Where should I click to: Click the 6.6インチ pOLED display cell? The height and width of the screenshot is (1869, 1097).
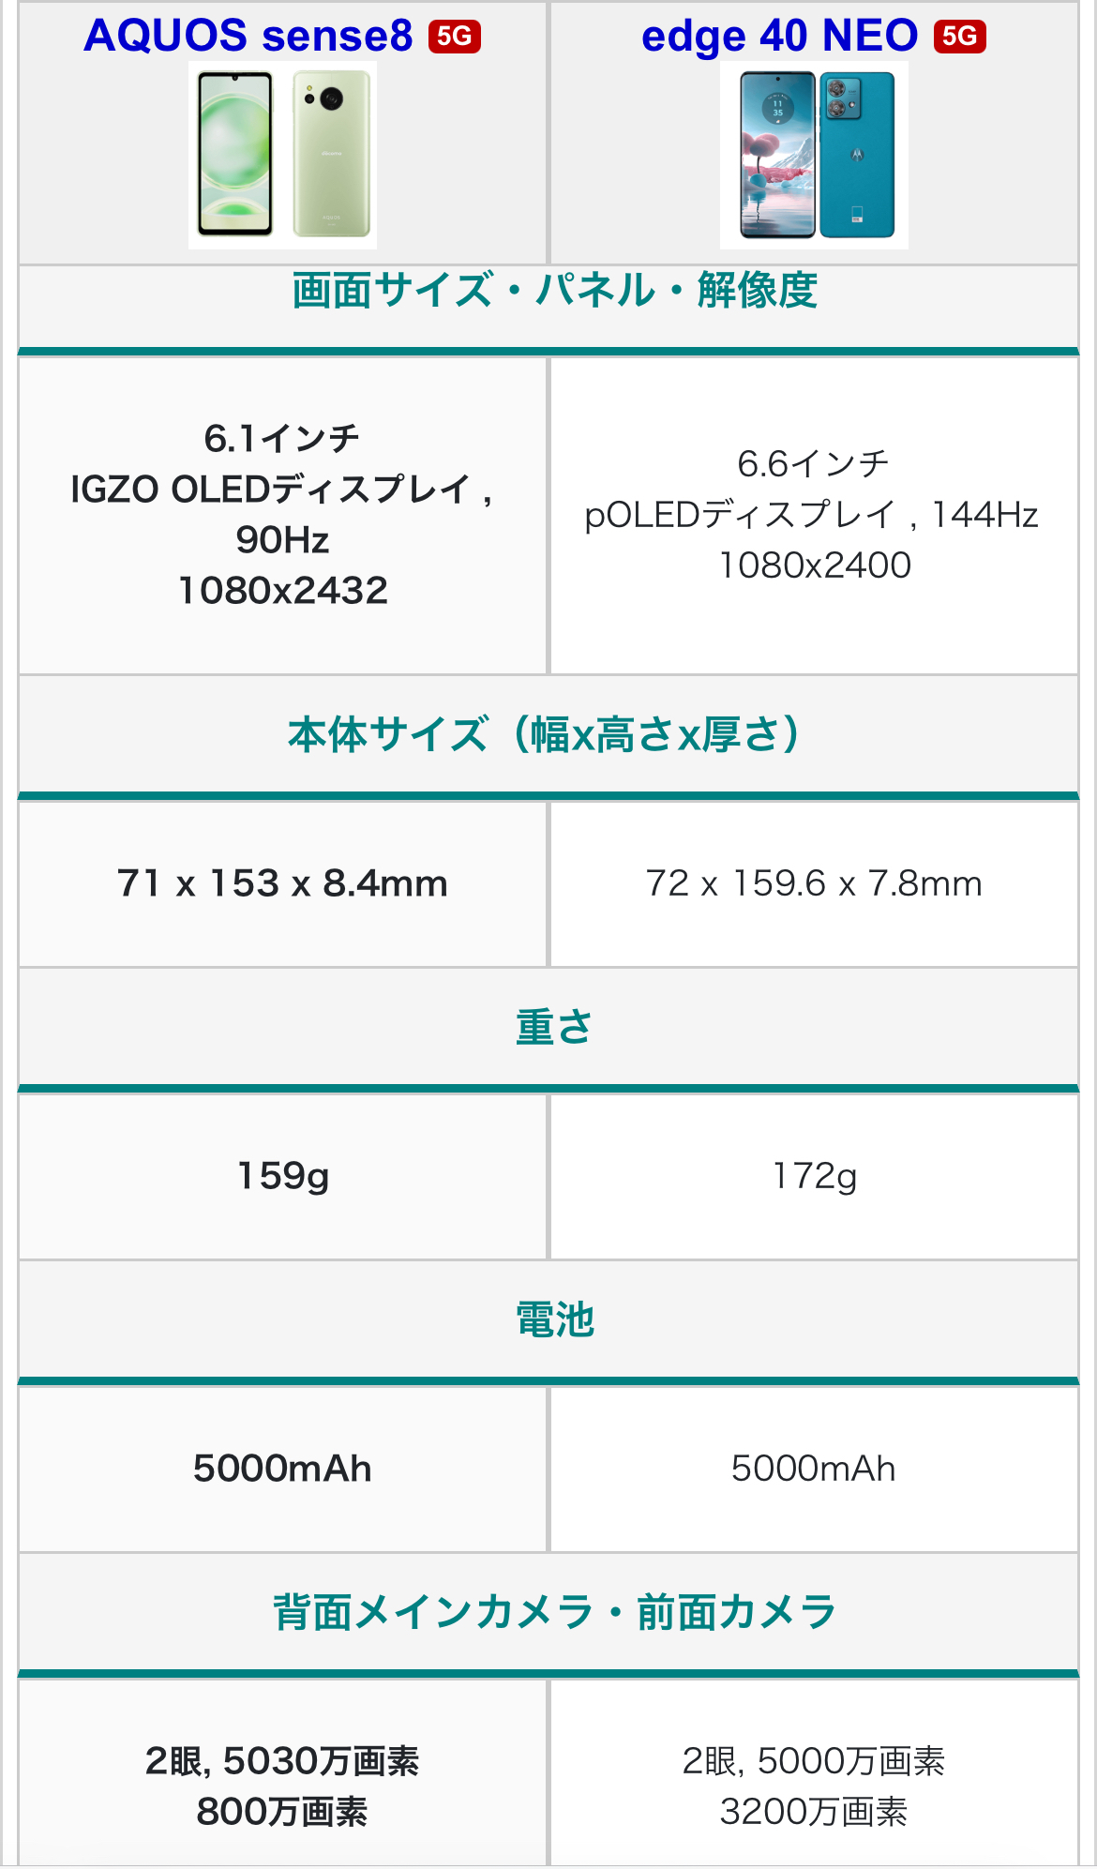pos(813,514)
